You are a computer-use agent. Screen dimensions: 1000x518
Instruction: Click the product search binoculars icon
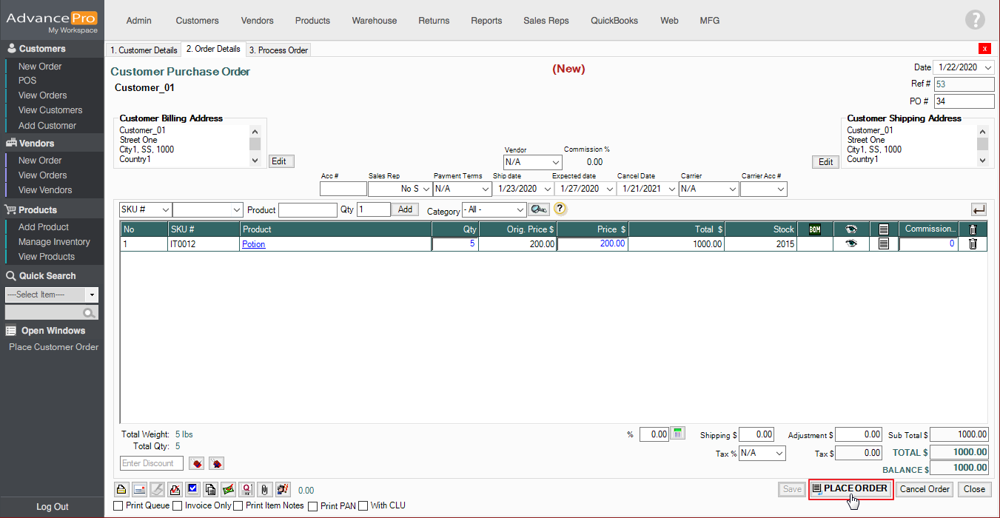pyautogui.click(x=538, y=210)
